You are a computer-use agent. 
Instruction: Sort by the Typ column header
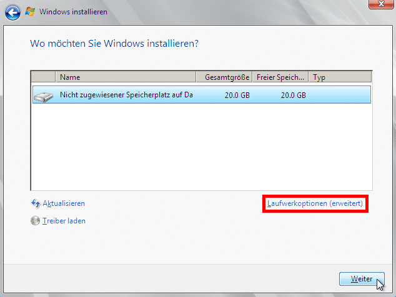point(340,77)
